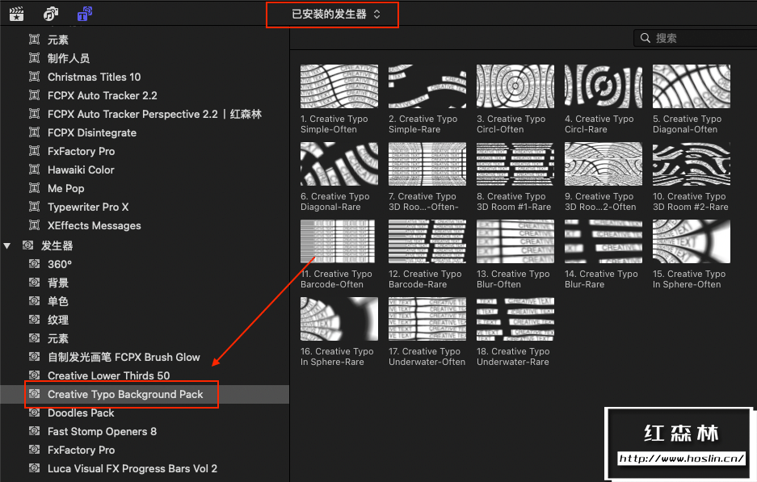Select 1. Creative Typo Simple-Often thumbnail
757x482 pixels.
click(339, 86)
